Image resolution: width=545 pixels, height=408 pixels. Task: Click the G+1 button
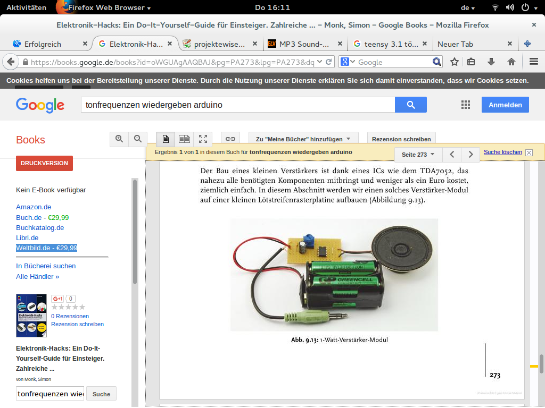coord(57,299)
